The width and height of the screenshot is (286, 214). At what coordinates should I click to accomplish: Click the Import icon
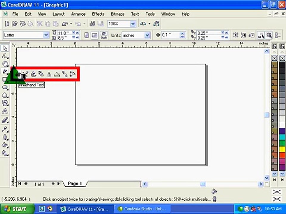tap(92, 24)
